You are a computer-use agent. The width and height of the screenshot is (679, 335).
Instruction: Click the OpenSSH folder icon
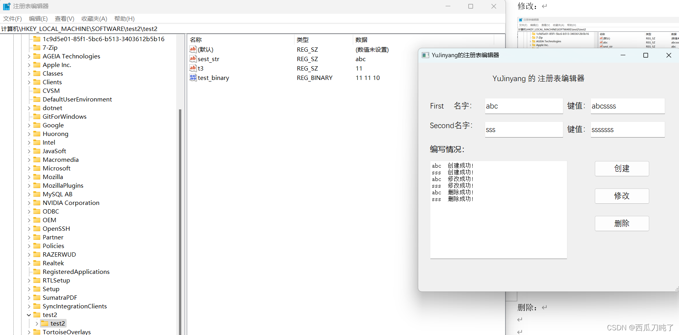coord(37,228)
